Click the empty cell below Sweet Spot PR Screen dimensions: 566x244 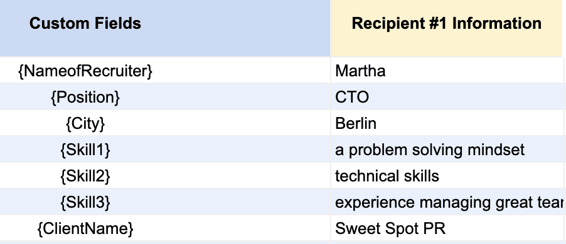point(448,243)
